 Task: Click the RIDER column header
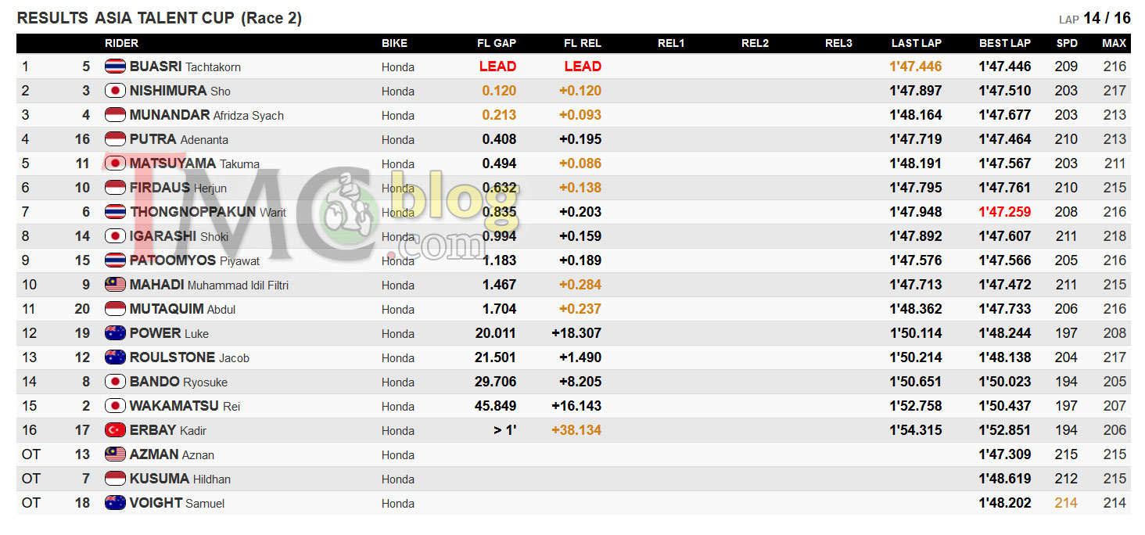pos(121,43)
